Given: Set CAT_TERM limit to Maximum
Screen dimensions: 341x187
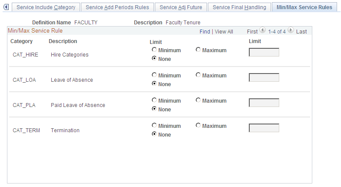Looking at the screenshot, I should pyautogui.click(x=198, y=125).
